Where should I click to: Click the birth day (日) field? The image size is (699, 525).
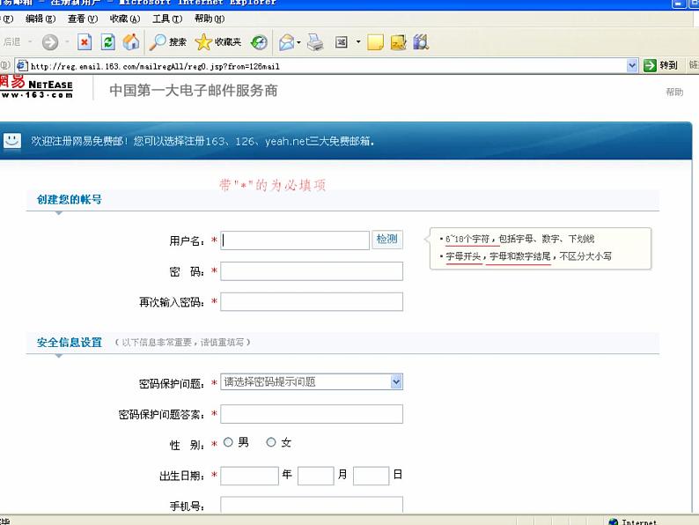(x=371, y=476)
